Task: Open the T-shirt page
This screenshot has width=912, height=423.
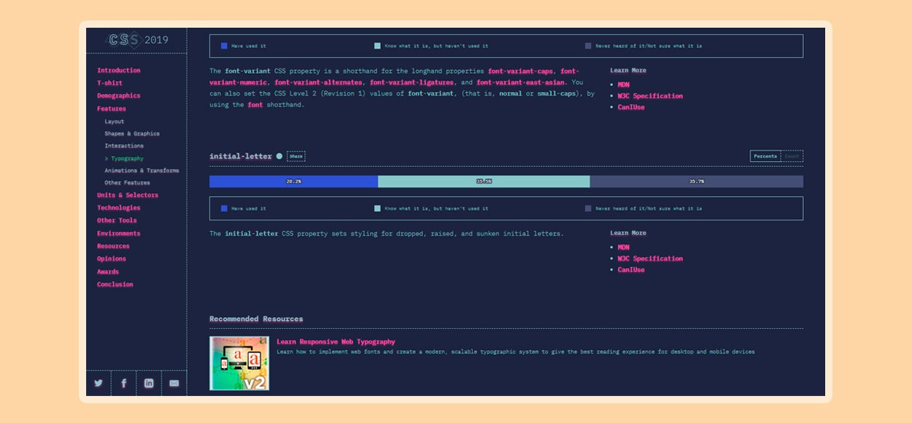Action: tap(109, 83)
